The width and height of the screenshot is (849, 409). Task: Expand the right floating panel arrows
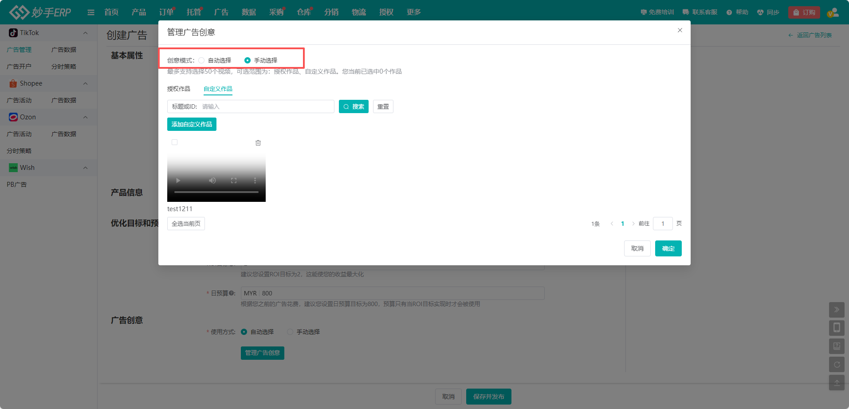pyautogui.click(x=837, y=310)
